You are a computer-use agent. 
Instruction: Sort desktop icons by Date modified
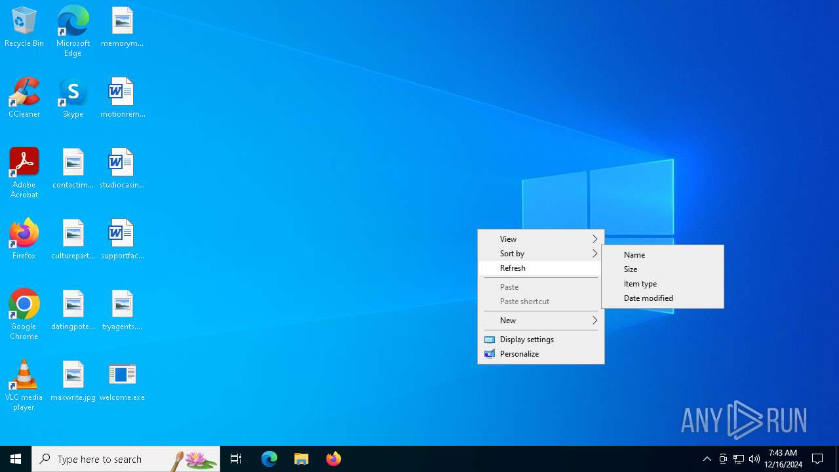click(x=663, y=298)
